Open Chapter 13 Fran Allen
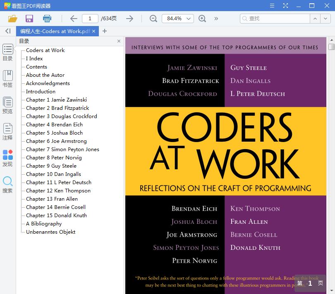Screen dimensions: 335x294 (52, 199)
